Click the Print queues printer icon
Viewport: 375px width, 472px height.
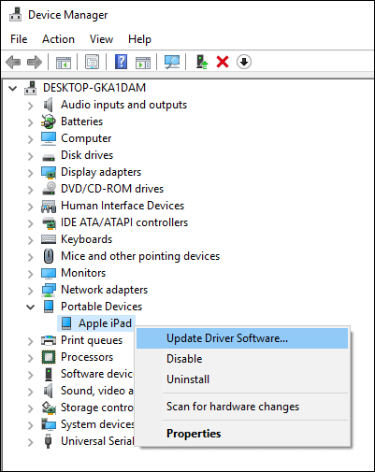click(49, 340)
